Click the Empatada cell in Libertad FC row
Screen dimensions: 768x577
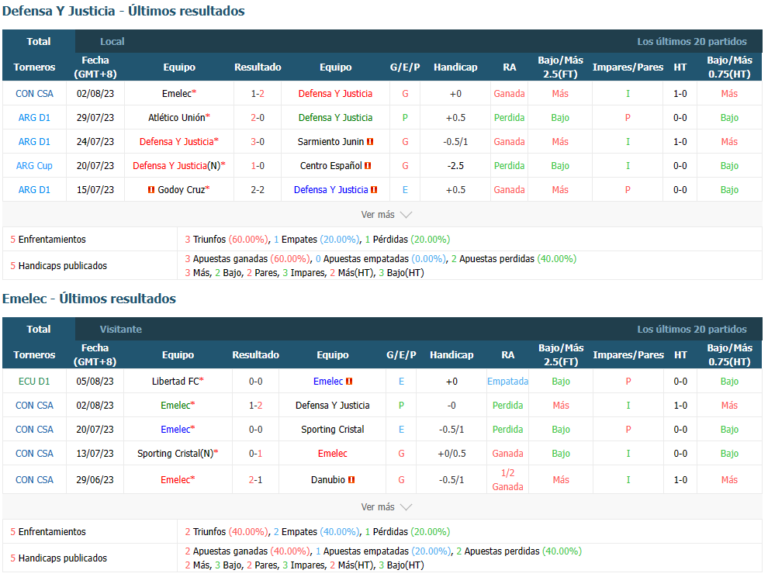point(508,381)
